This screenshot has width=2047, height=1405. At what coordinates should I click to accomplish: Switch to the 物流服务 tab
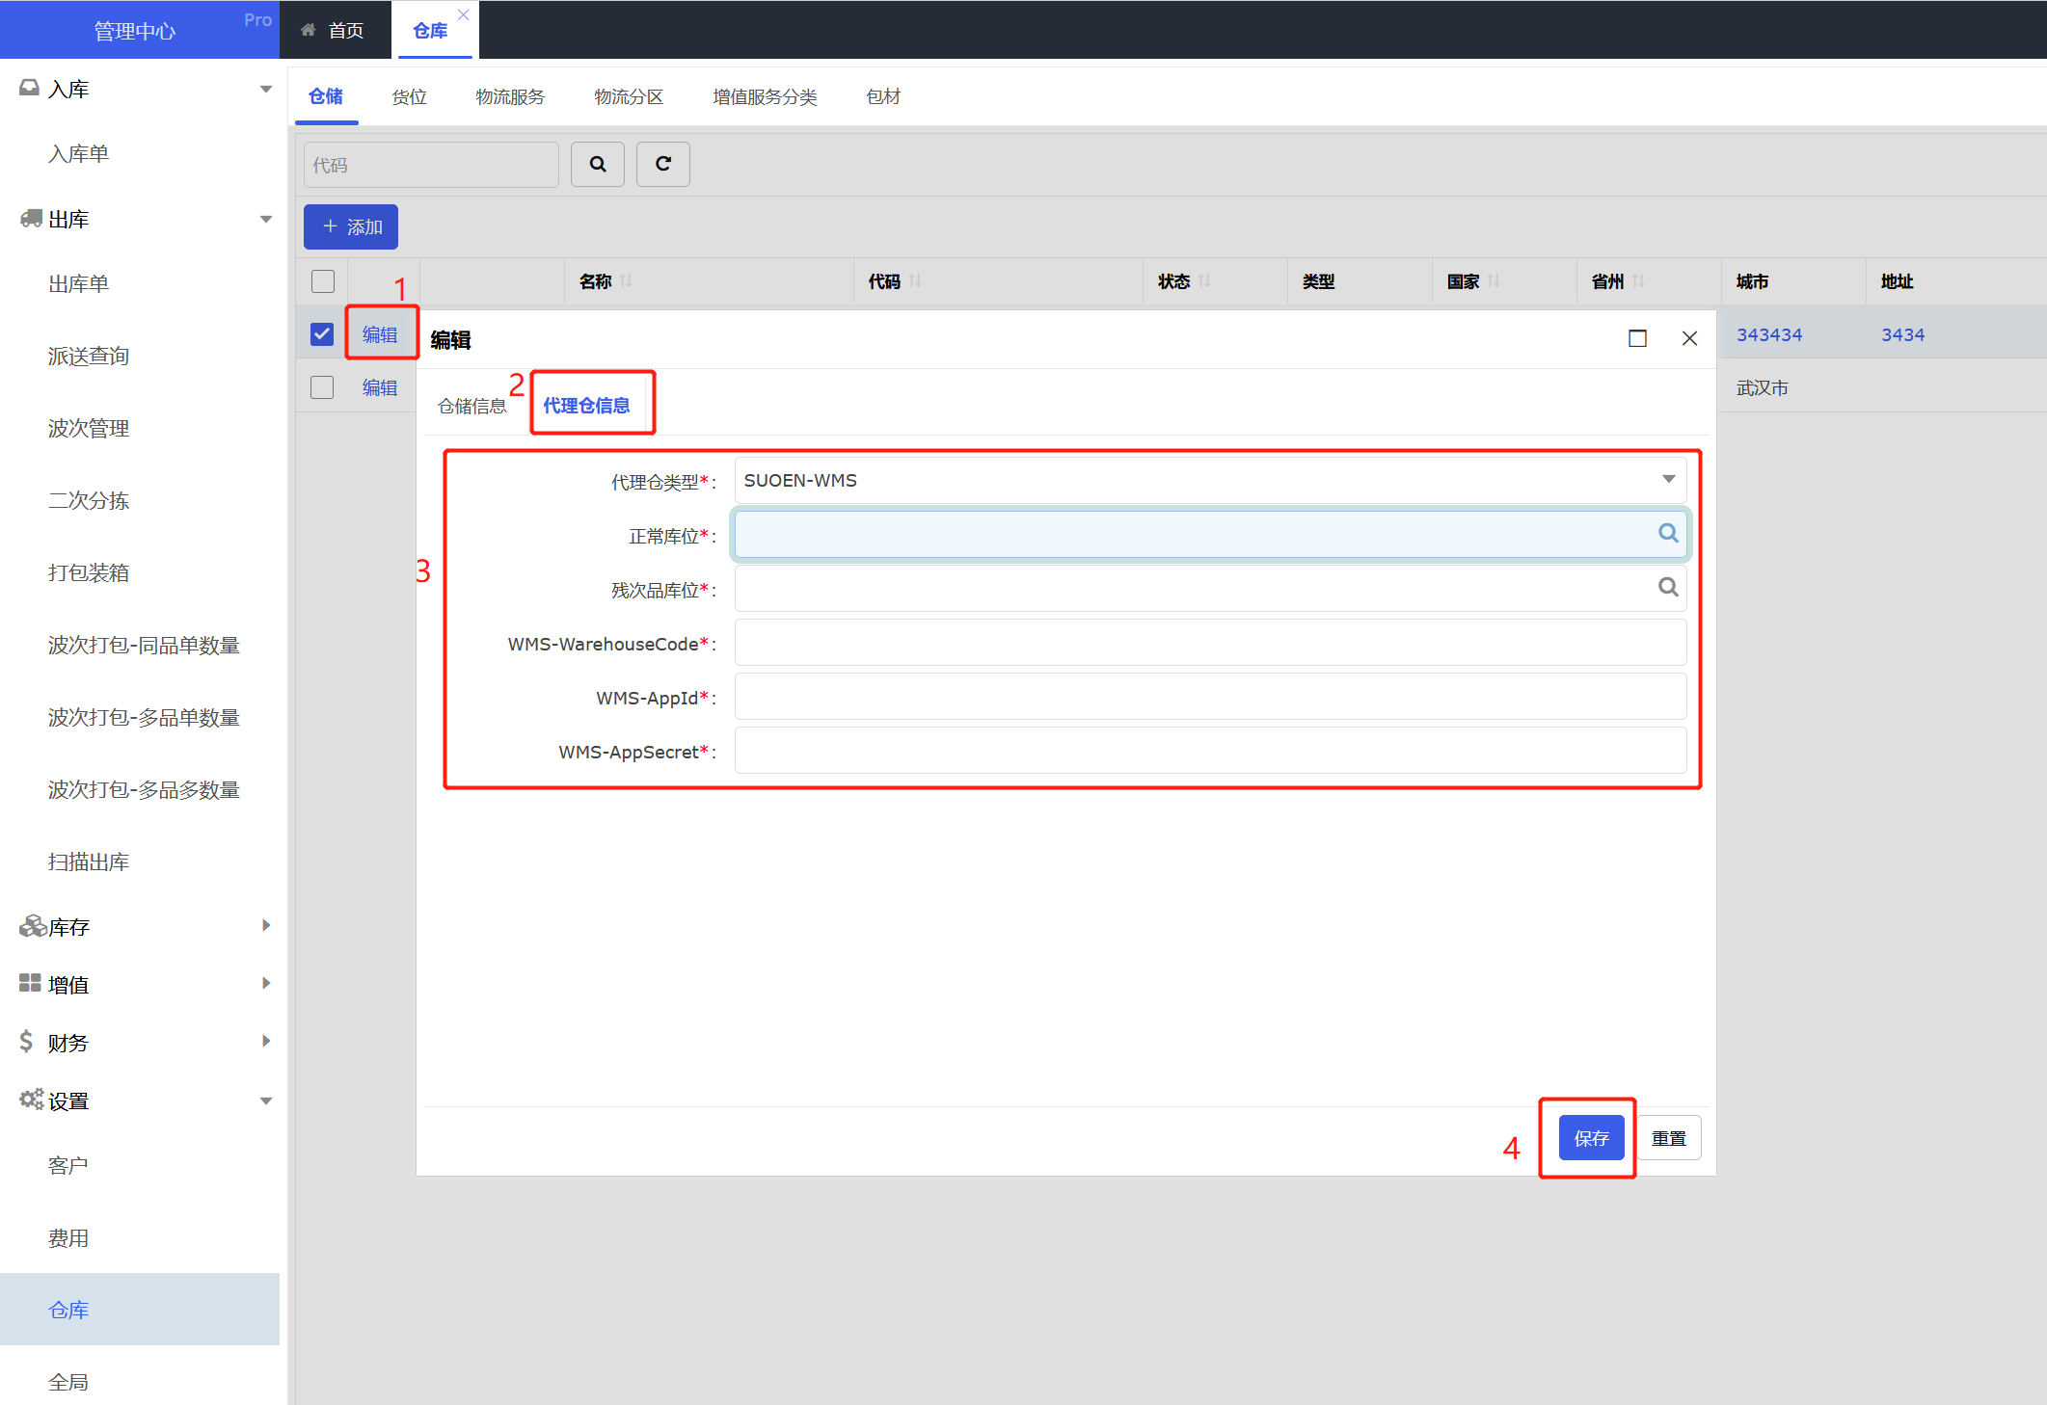pos(510,96)
